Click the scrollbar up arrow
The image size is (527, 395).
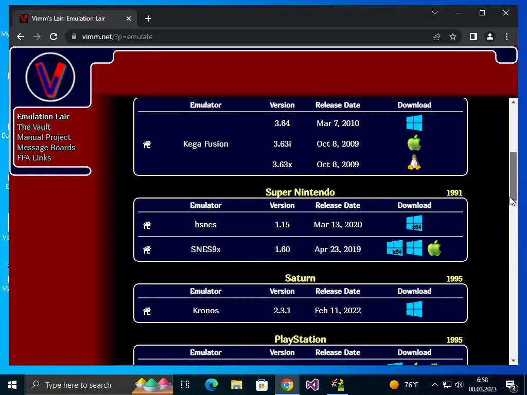click(x=513, y=102)
